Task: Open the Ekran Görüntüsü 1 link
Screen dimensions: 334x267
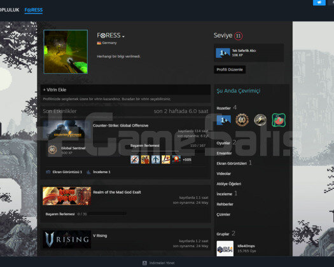Action: (67, 172)
